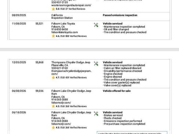Click the Passed emissions inspection entry
The image size is (179, 134).
pos(120,15)
